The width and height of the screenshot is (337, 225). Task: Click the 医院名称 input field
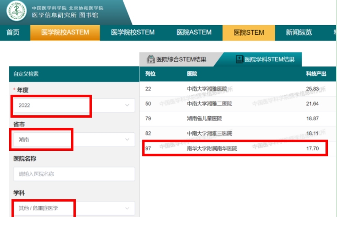[74, 174]
